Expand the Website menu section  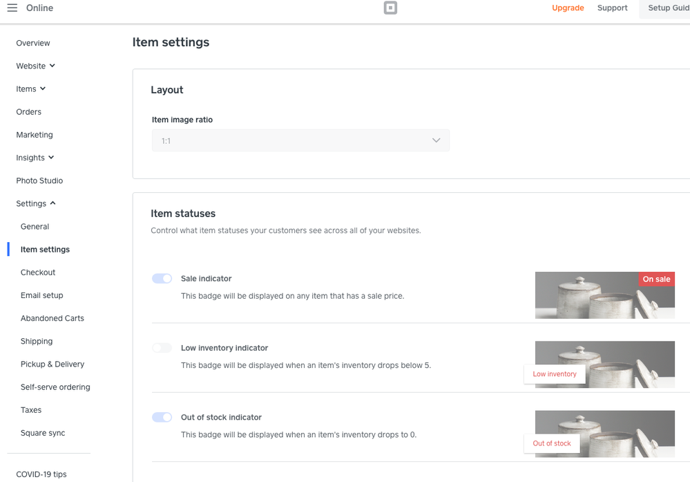tap(36, 66)
